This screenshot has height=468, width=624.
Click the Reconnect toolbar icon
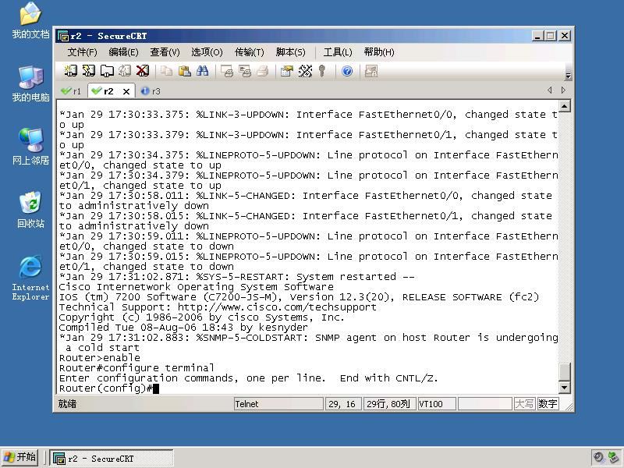[125, 71]
